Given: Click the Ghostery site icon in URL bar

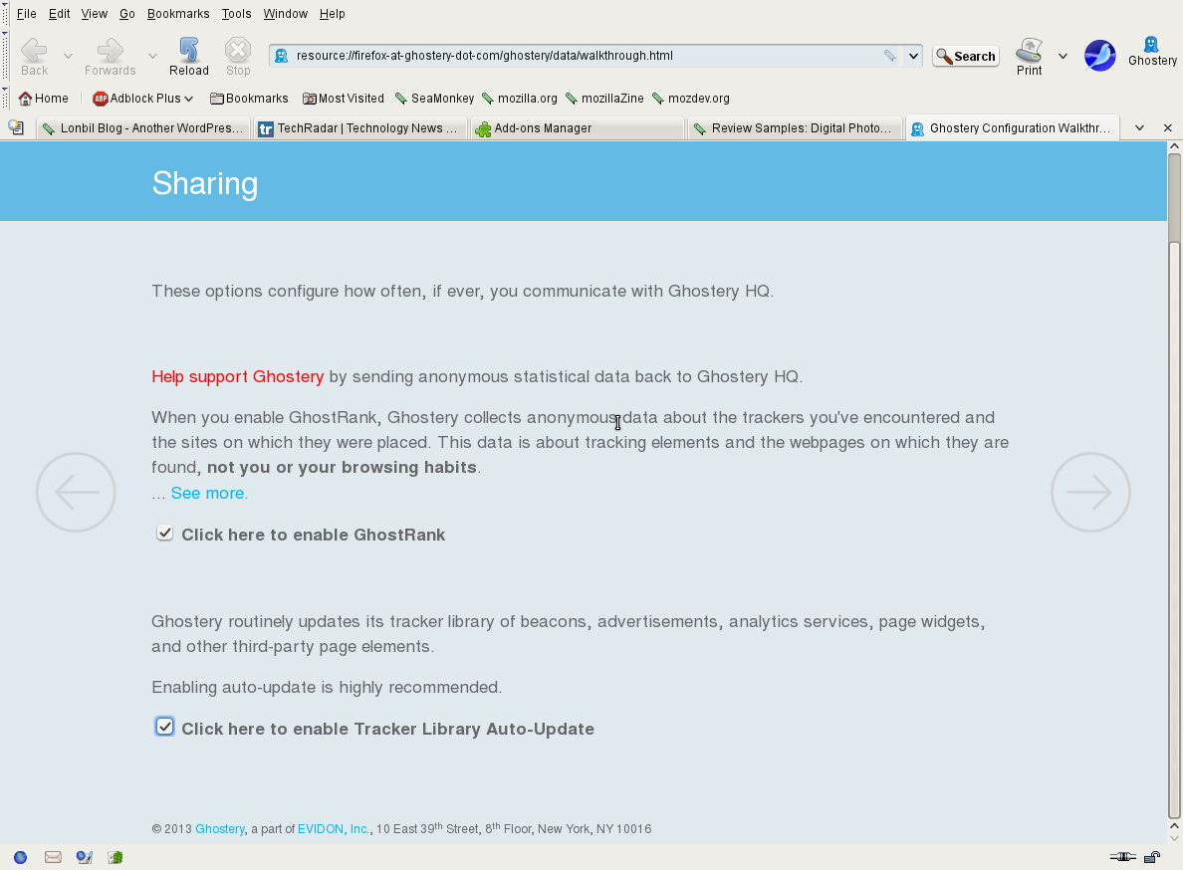Looking at the screenshot, I should point(282,56).
